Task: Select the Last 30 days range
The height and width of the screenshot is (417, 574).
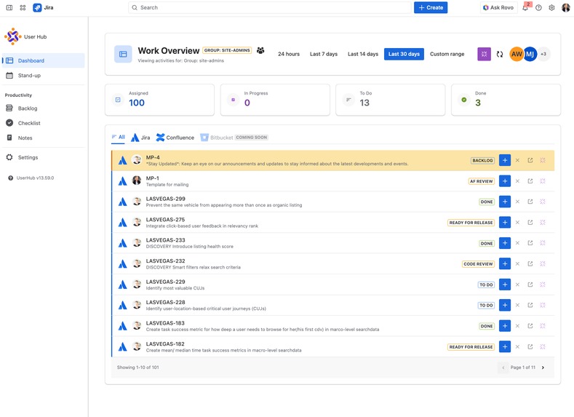Action: 404,54
